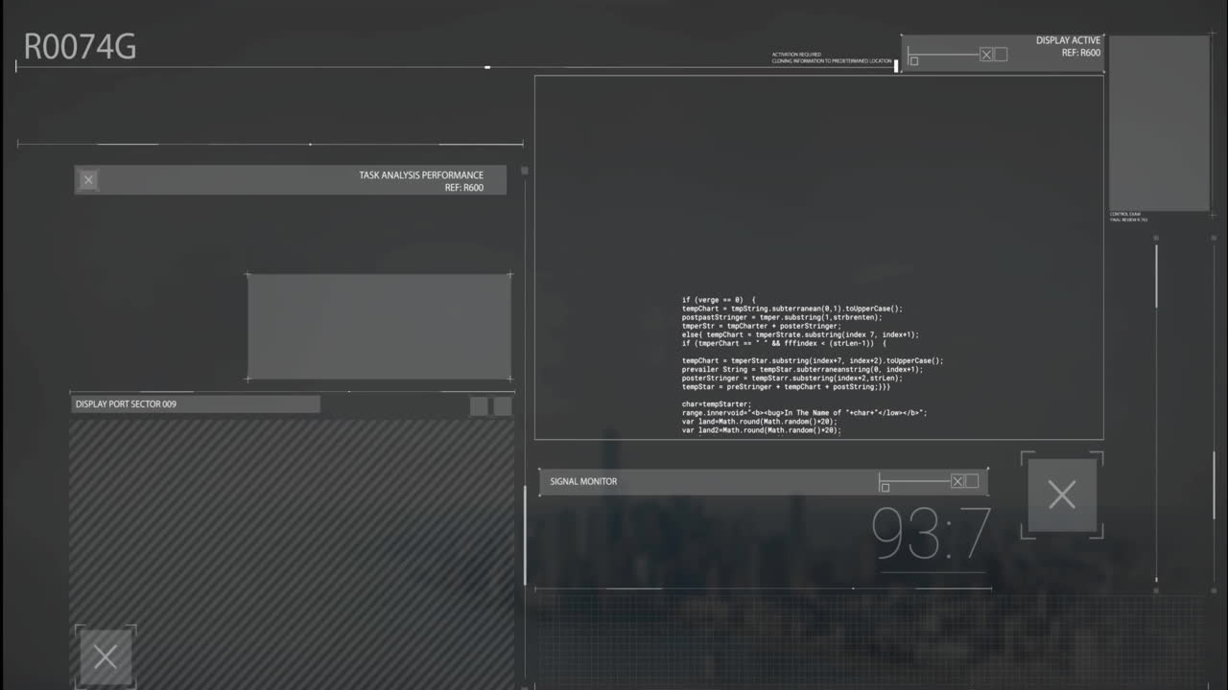Uncheck the X checkbox on the Signal Monitor bar

coord(957,481)
